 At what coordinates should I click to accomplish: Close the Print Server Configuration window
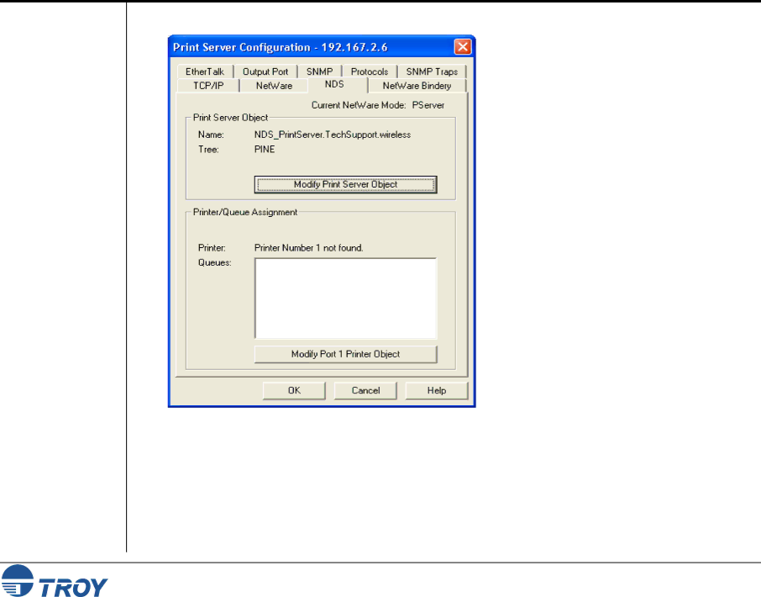[x=462, y=45]
